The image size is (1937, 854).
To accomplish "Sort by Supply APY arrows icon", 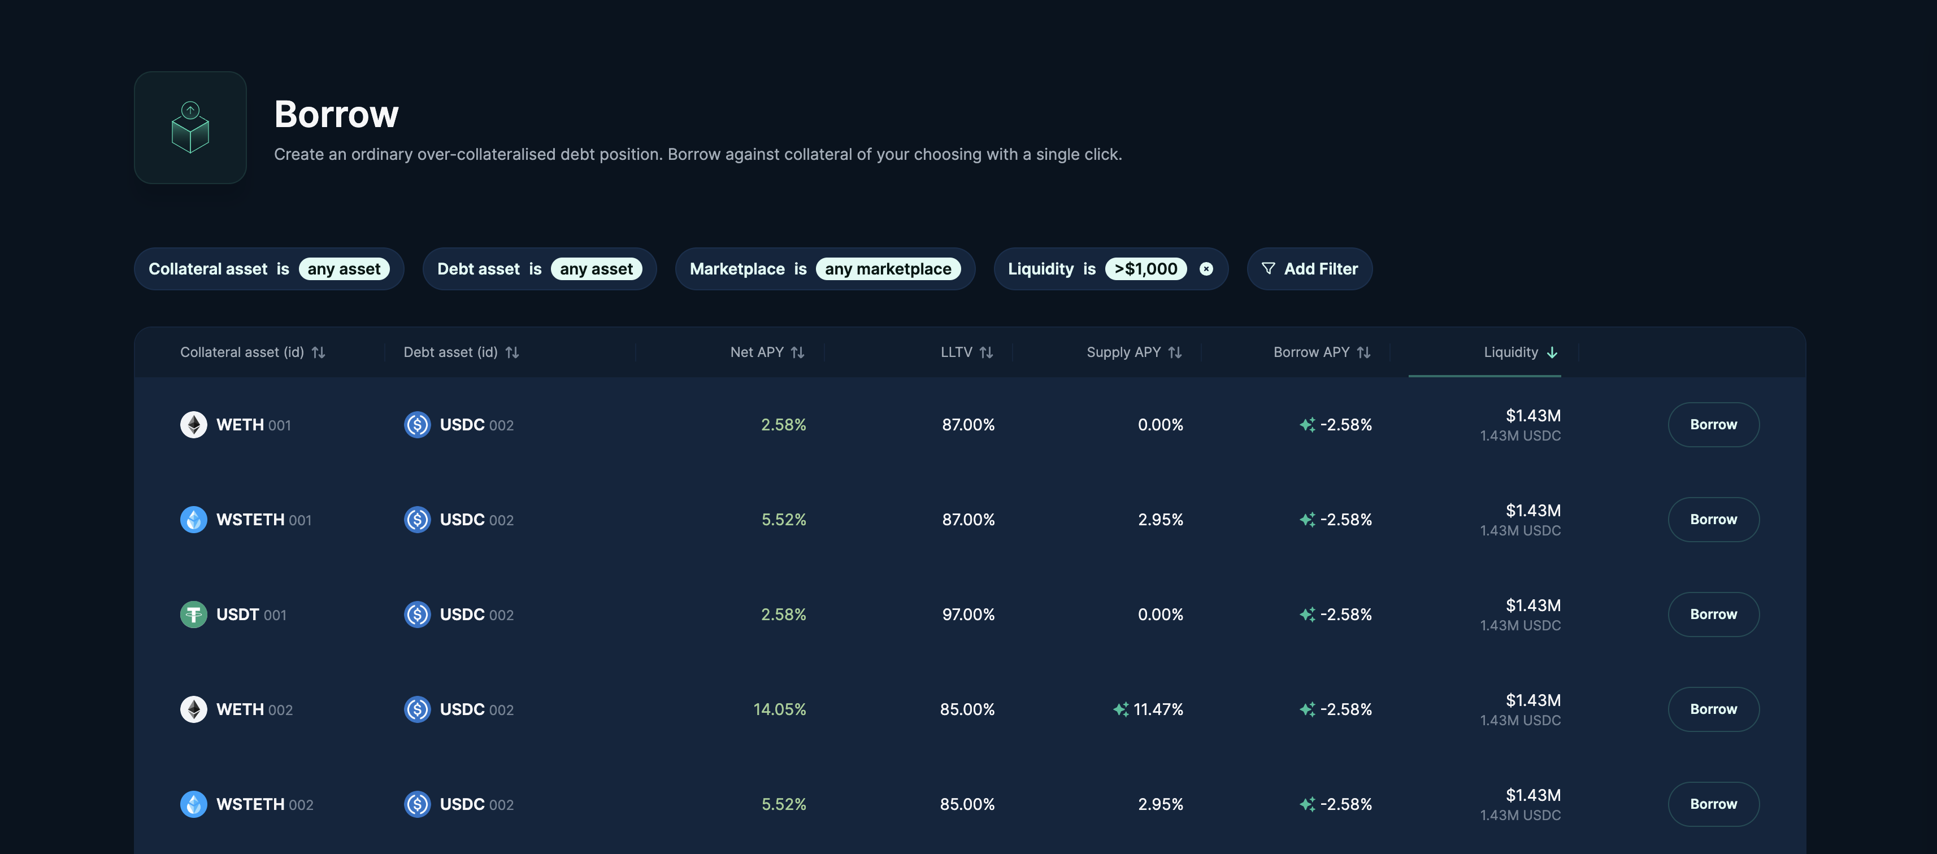I will point(1175,352).
